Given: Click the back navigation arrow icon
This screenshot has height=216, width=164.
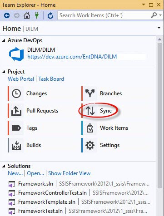Looking at the screenshot, I should point(7,15).
